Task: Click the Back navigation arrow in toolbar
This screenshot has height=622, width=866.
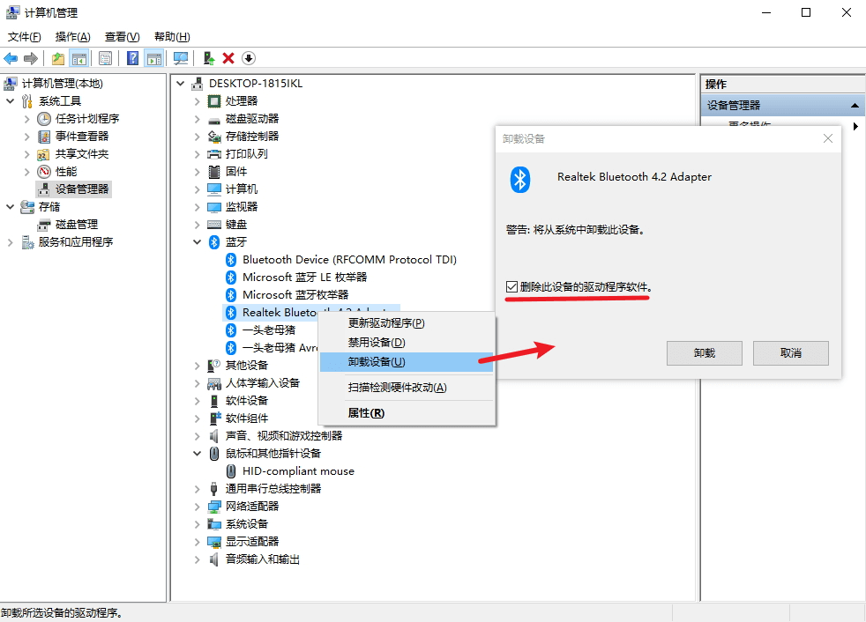Action: tap(11, 58)
